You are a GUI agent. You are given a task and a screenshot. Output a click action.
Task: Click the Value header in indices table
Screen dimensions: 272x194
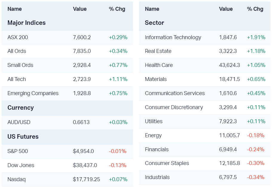[80, 9]
